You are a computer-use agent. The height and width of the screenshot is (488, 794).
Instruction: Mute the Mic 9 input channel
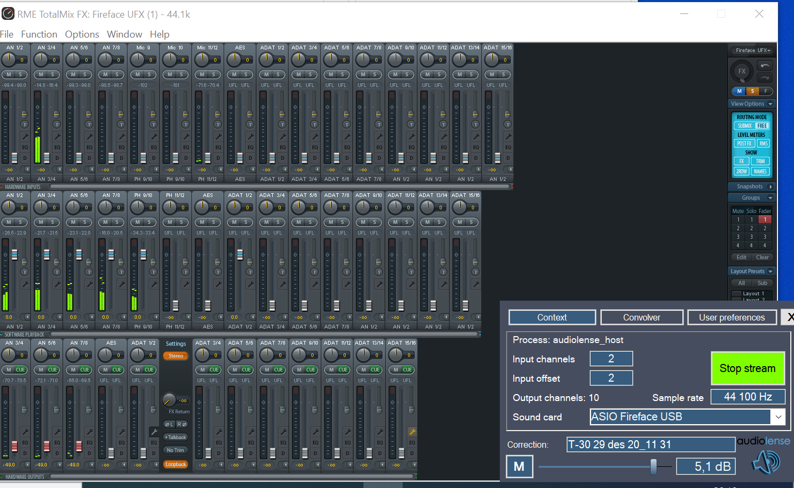[x=138, y=74]
